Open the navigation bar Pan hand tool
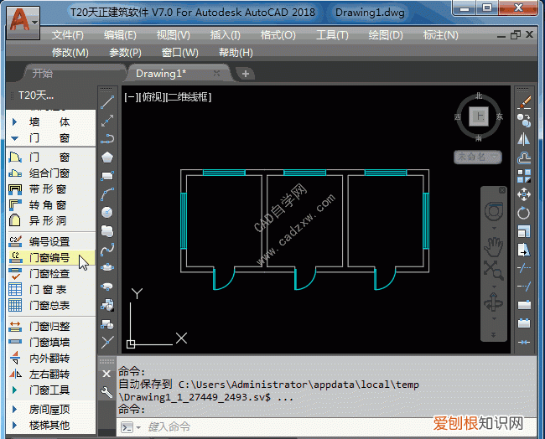The width and height of the screenshot is (545, 439). point(494,247)
